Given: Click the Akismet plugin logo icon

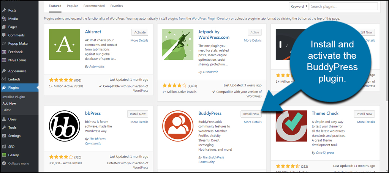Looking at the screenshot, I should (65, 44).
